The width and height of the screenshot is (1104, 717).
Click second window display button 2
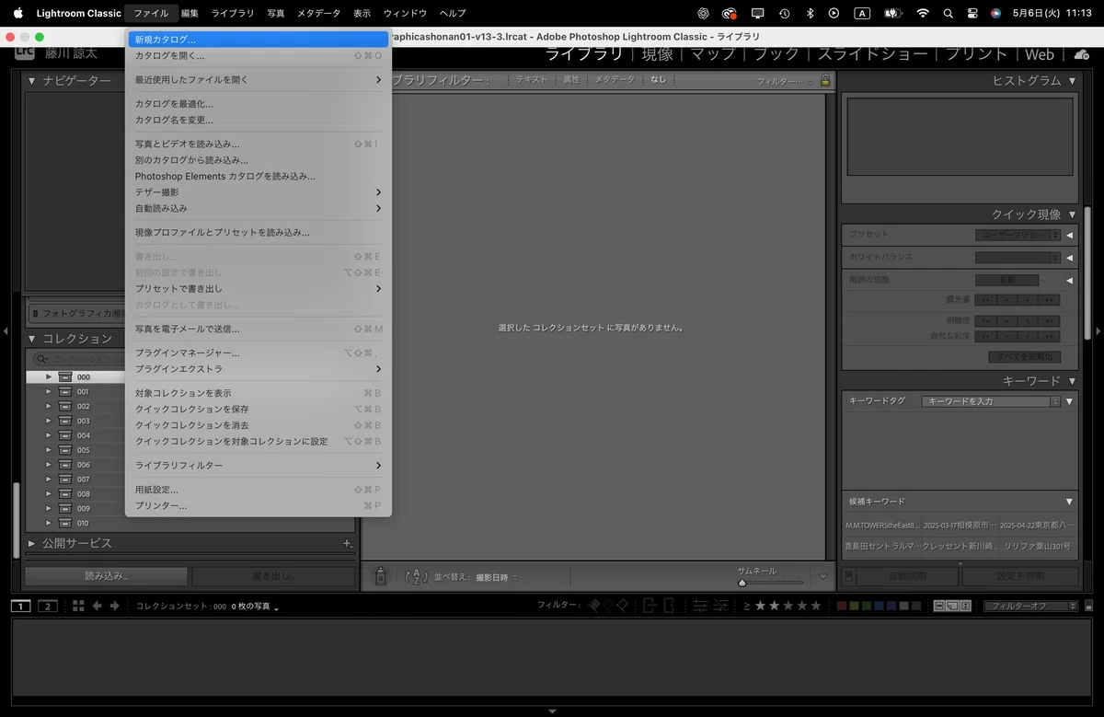tap(48, 606)
